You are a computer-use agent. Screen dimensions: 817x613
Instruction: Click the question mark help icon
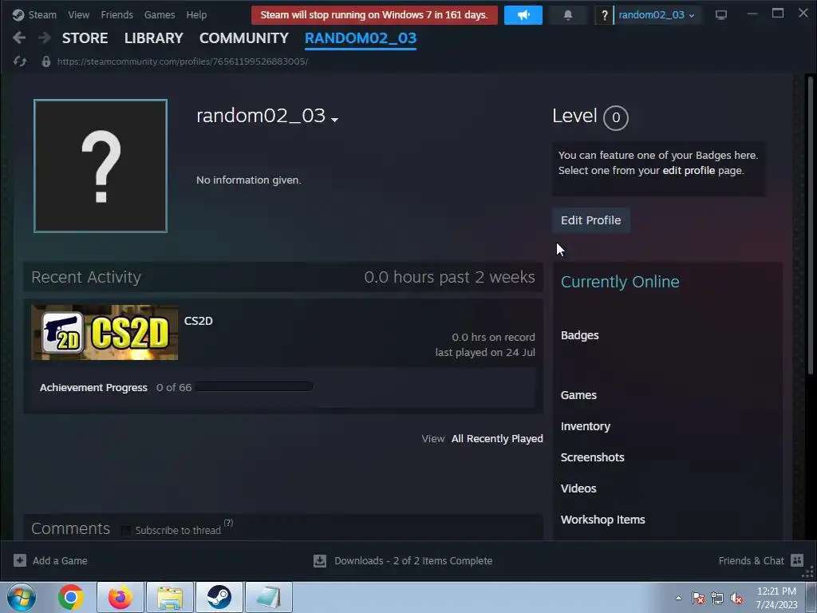point(605,15)
